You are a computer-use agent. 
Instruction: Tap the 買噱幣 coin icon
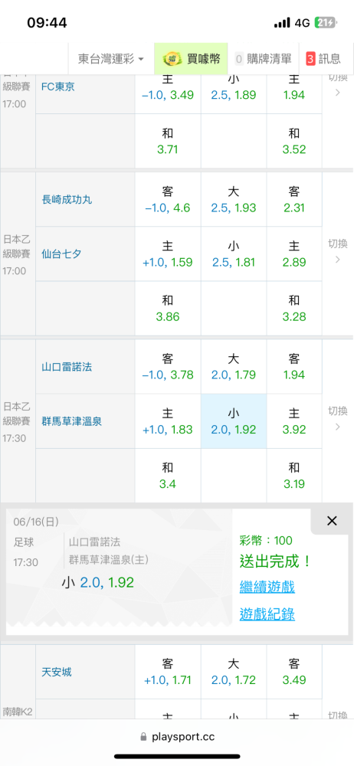pos(171,59)
